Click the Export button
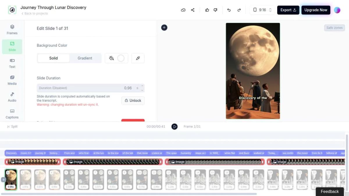 click(x=288, y=10)
